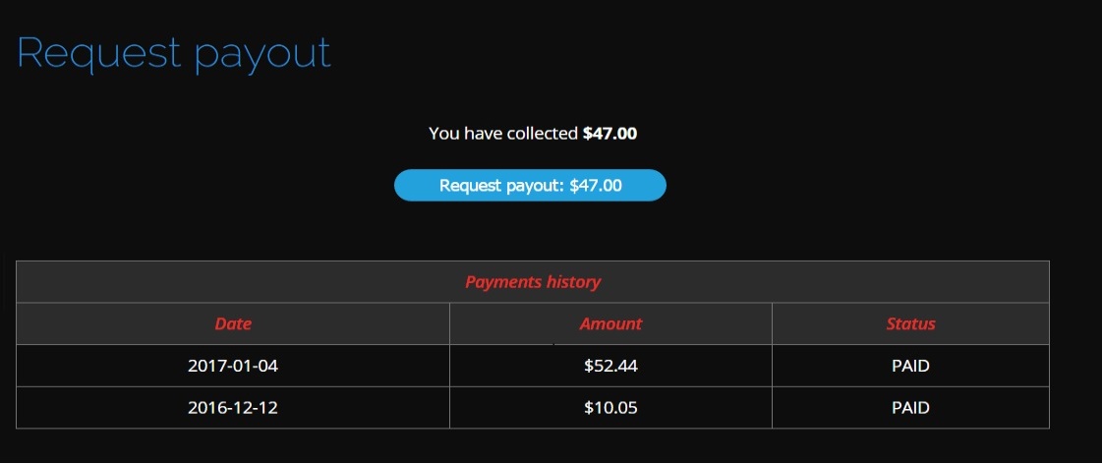1102x464 pixels.
Task: Click the blue Request payout: $47.00 button
Action: click(530, 185)
